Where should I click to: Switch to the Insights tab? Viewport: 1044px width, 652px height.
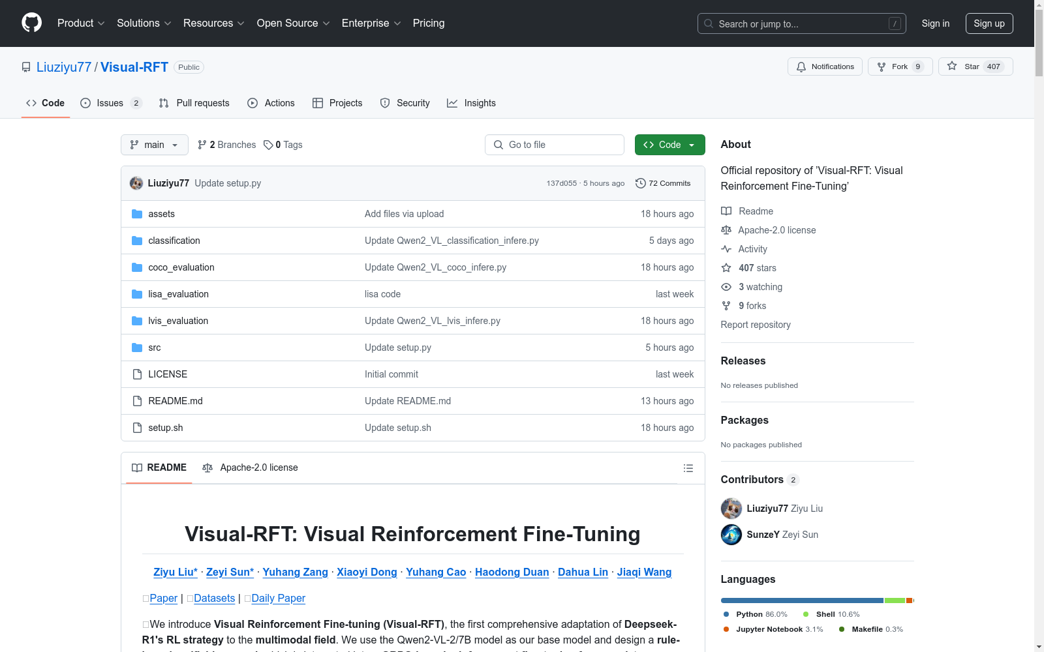pos(471,103)
